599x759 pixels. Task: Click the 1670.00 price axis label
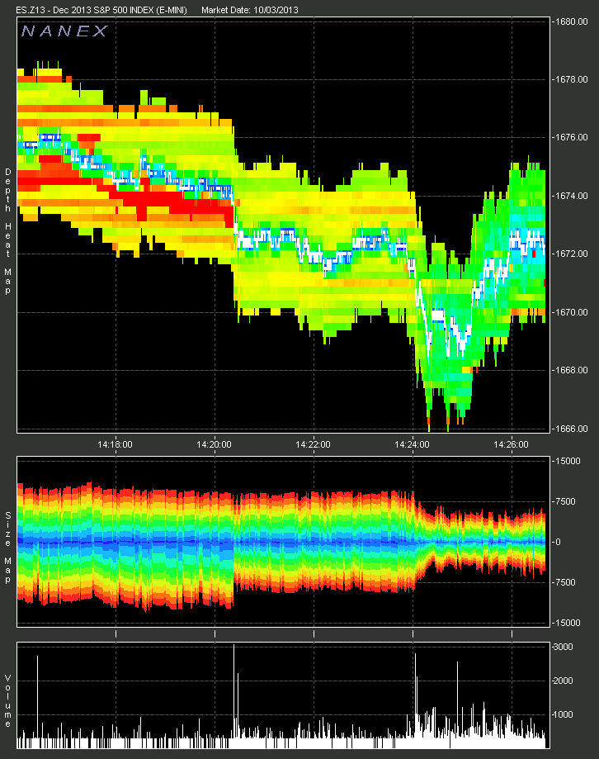pos(572,312)
